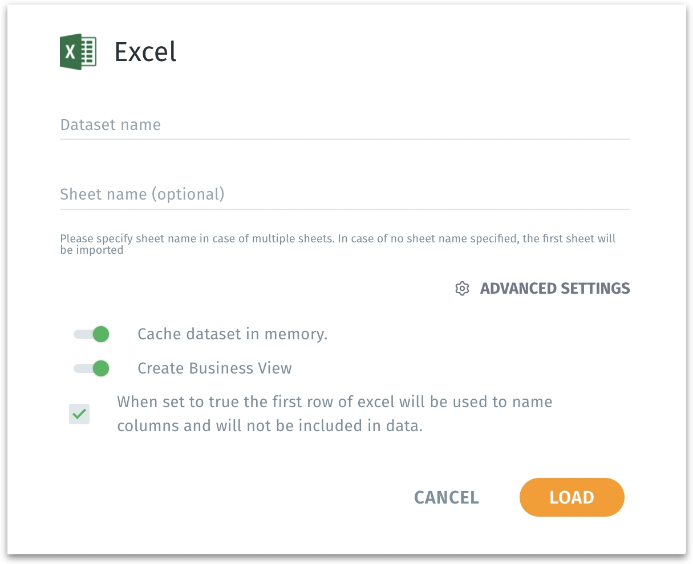Click the "Create Business View" label text
The image size is (693, 564).
214,368
